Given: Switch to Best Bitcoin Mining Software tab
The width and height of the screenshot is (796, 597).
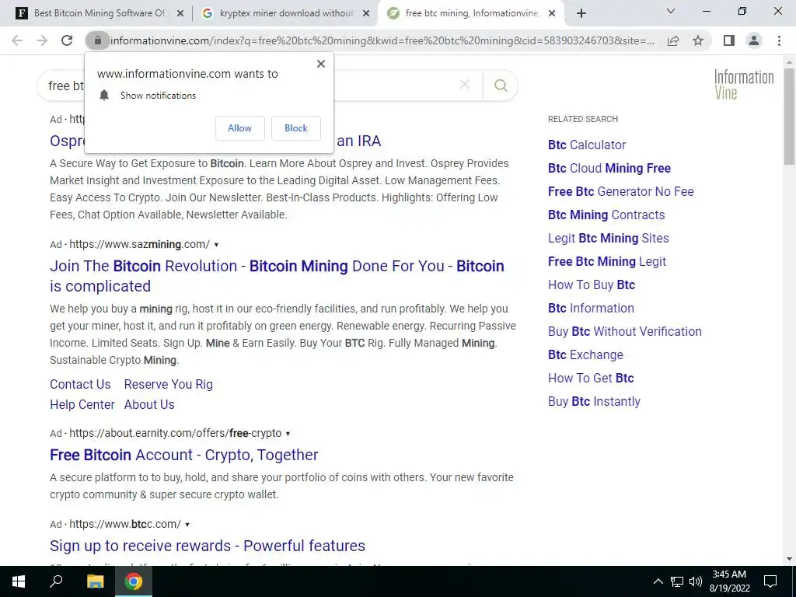Looking at the screenshot, I should click(99, 13).
